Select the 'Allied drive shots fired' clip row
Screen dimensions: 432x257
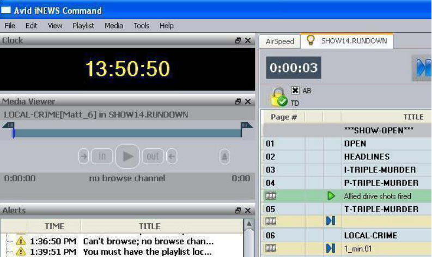point(346,196)
